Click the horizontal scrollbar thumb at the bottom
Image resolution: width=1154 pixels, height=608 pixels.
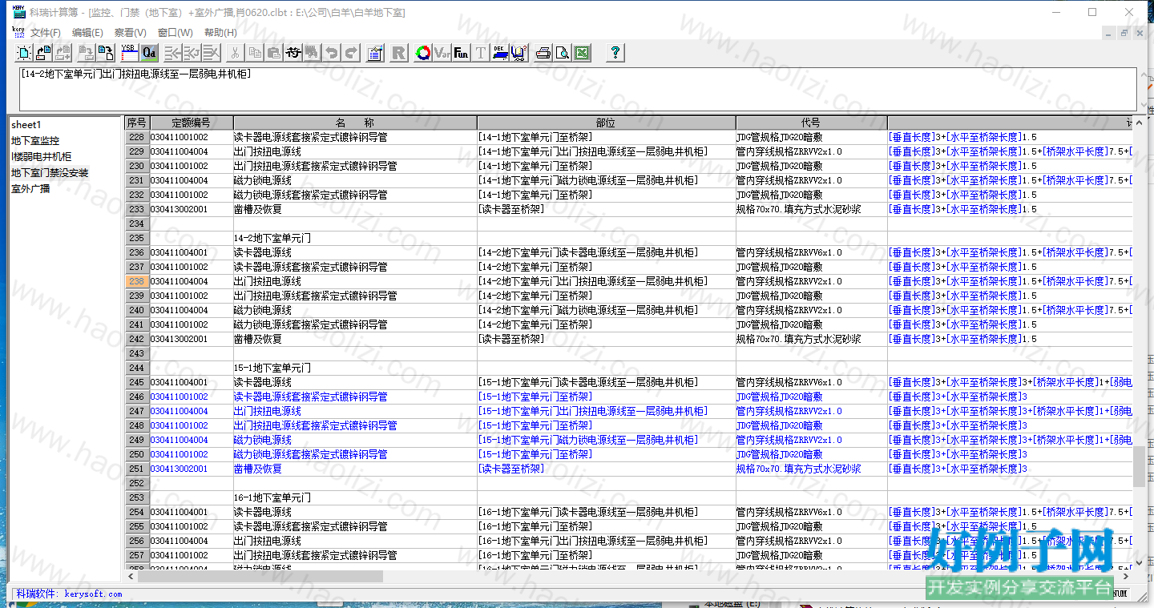pyautogui.click(x=260, y=576)
